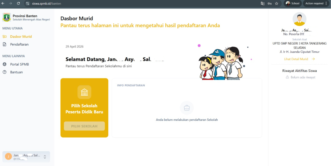Expand the user account switcher chevron
Viewport: 331px width, 166px height.
(x=45, y=157)
